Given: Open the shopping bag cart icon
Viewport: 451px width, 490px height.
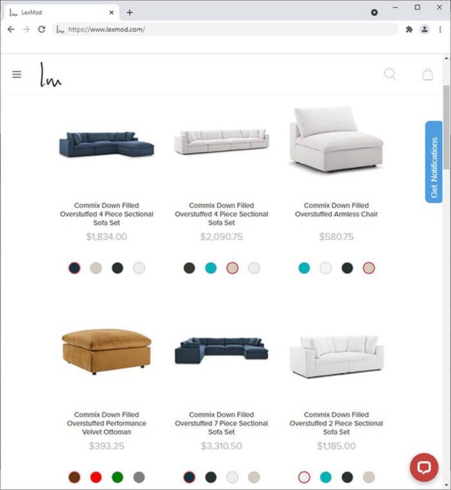Looking at the screenshot, I should point(427,74).
